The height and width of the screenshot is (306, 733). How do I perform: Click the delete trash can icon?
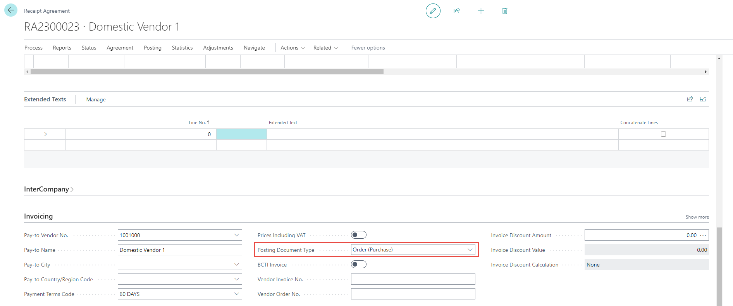click(504, 11)
